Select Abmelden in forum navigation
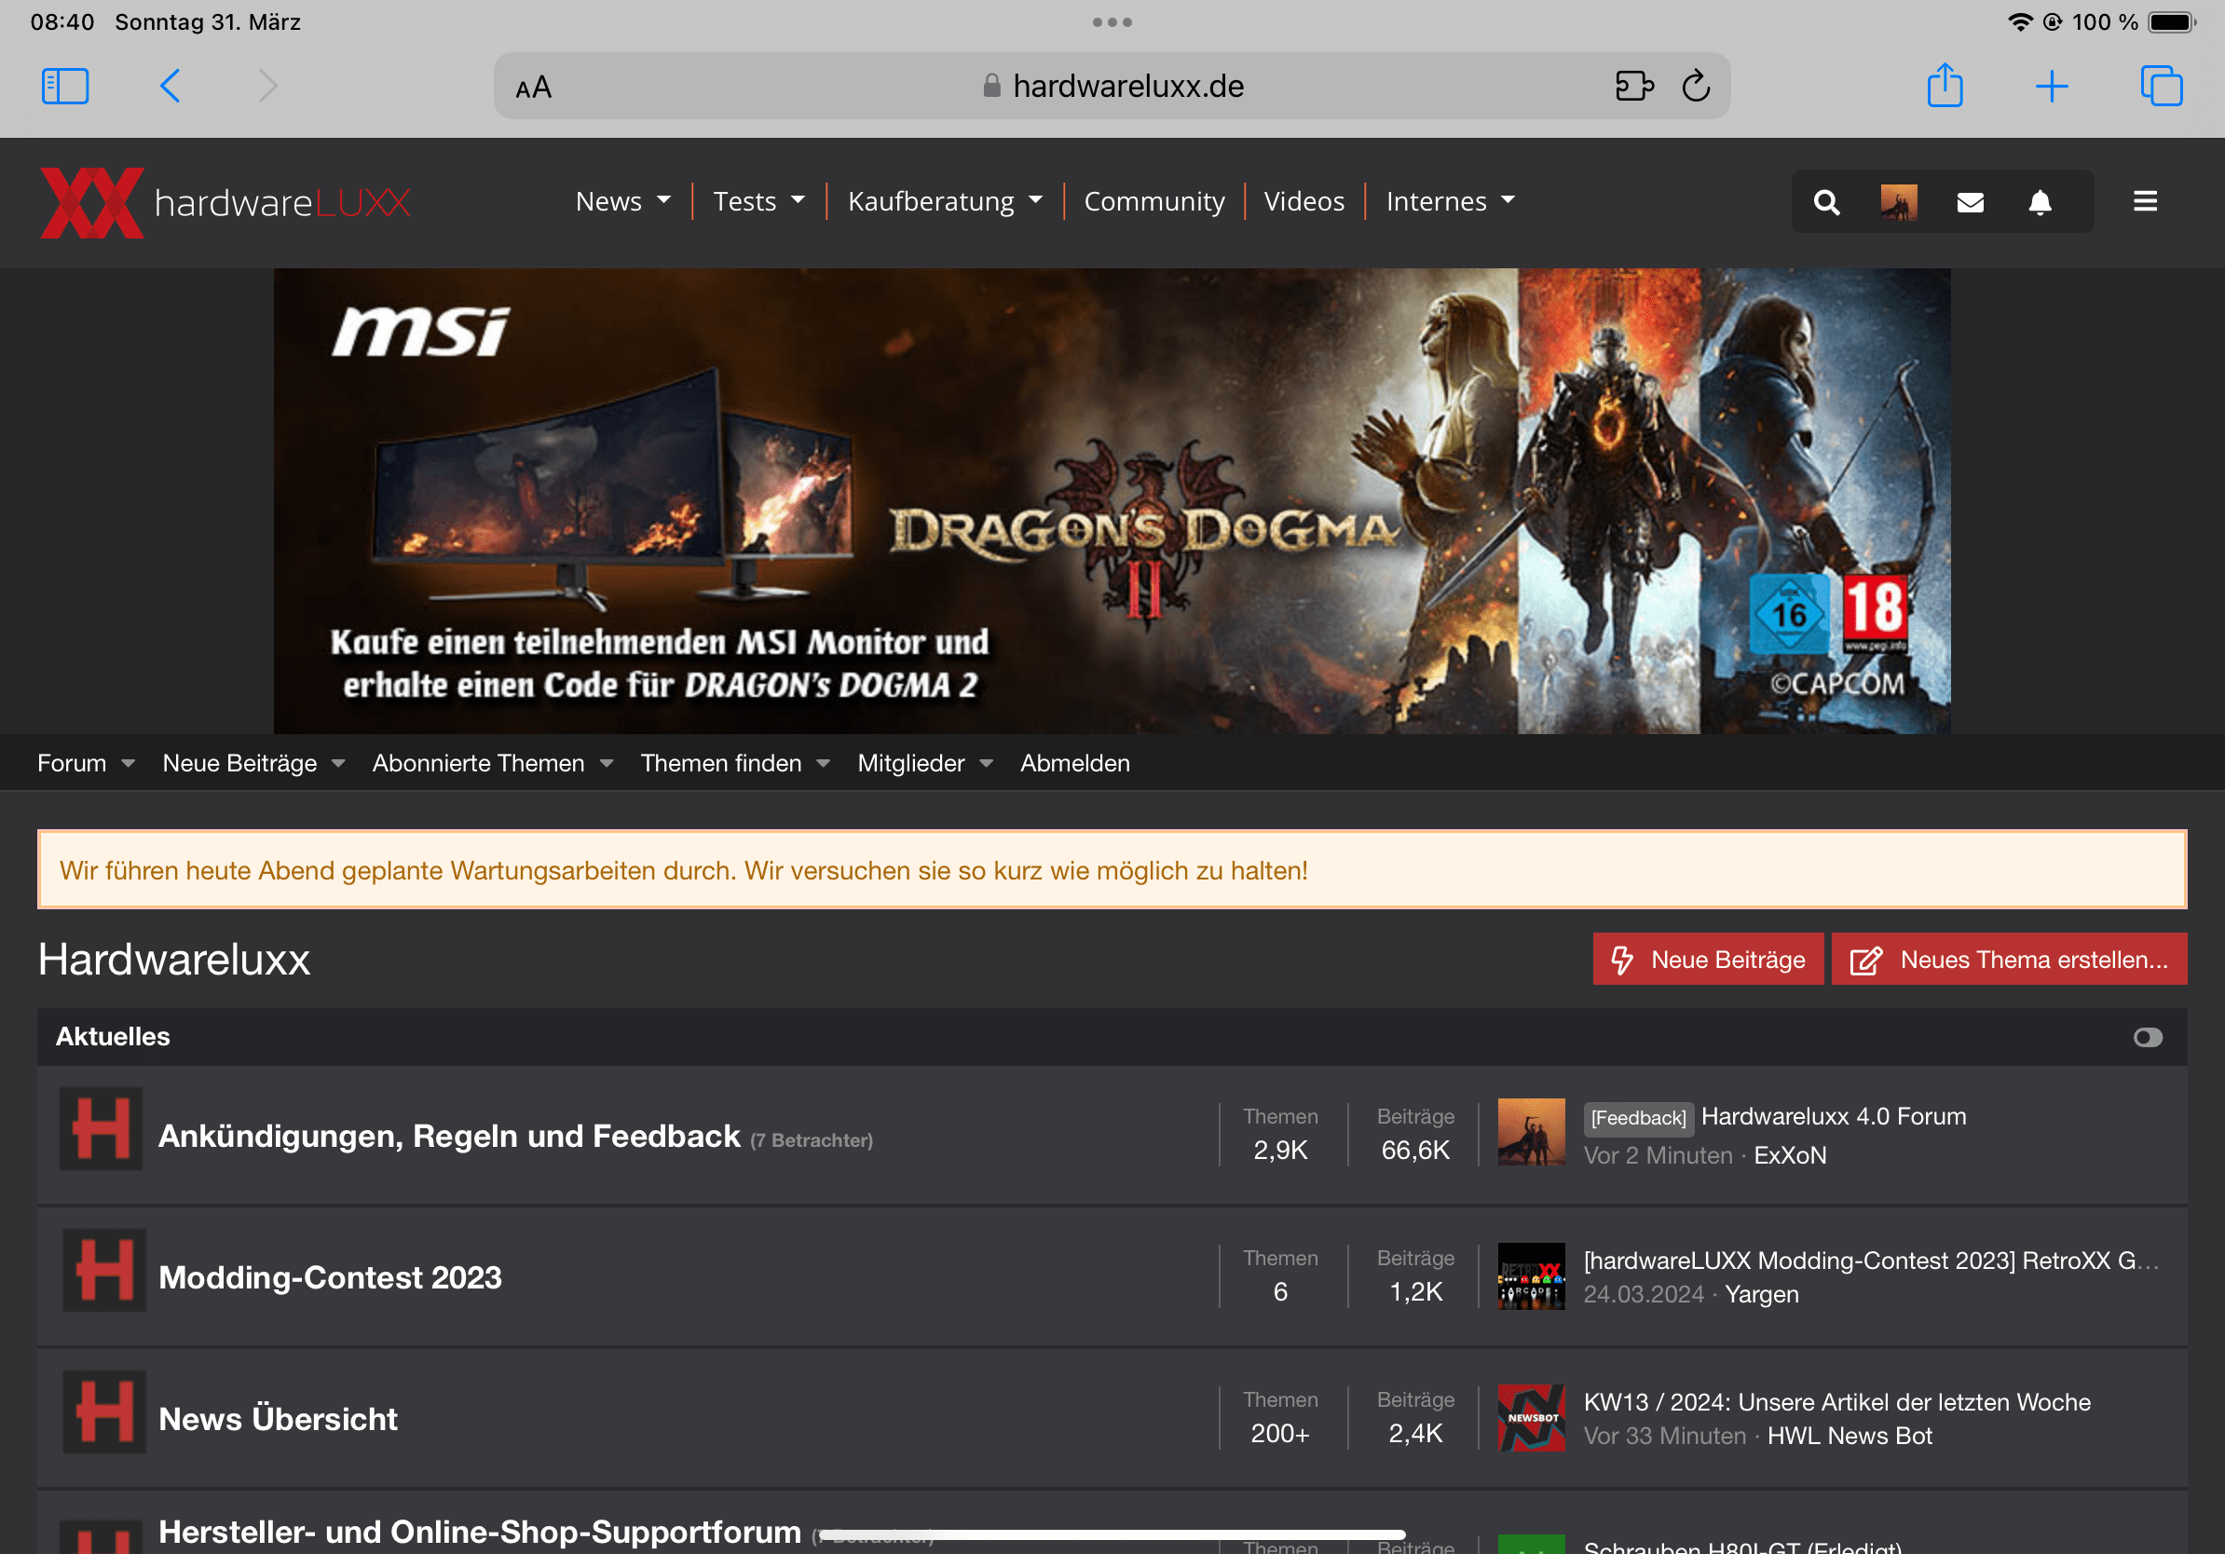Viewport: 2225px width, 1554px height. (1073, 763)
